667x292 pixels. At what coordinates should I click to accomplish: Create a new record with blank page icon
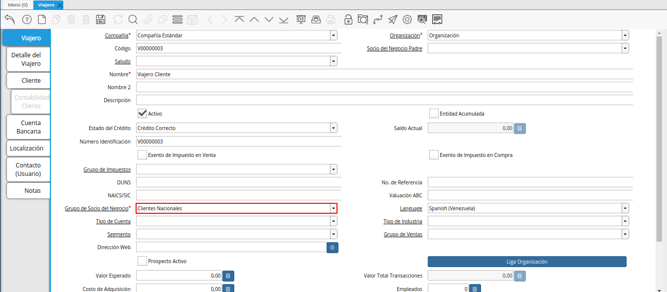coord(42,19)
